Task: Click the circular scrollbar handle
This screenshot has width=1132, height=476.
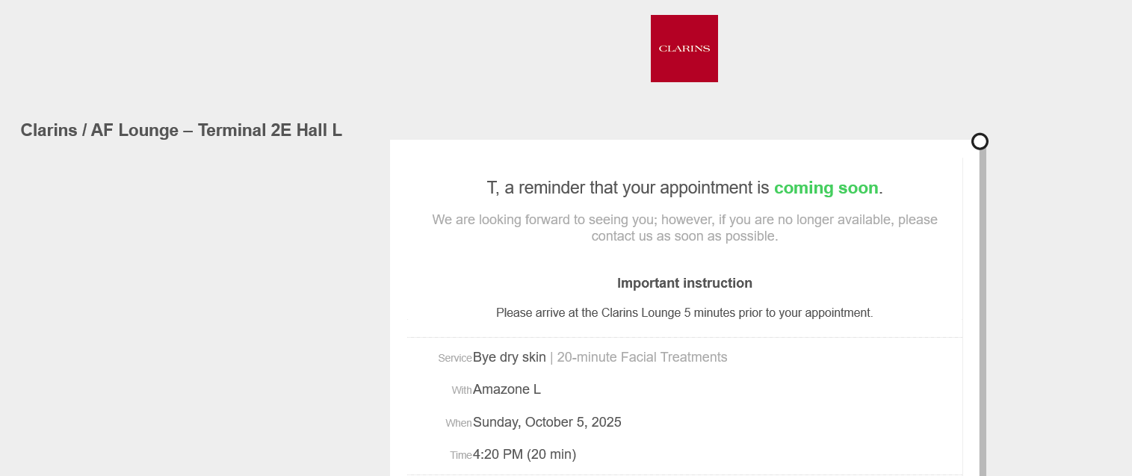Action: 980,141
